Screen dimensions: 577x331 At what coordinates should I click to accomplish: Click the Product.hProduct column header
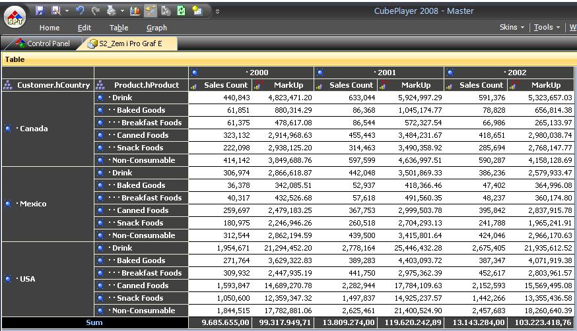point(141,85)
